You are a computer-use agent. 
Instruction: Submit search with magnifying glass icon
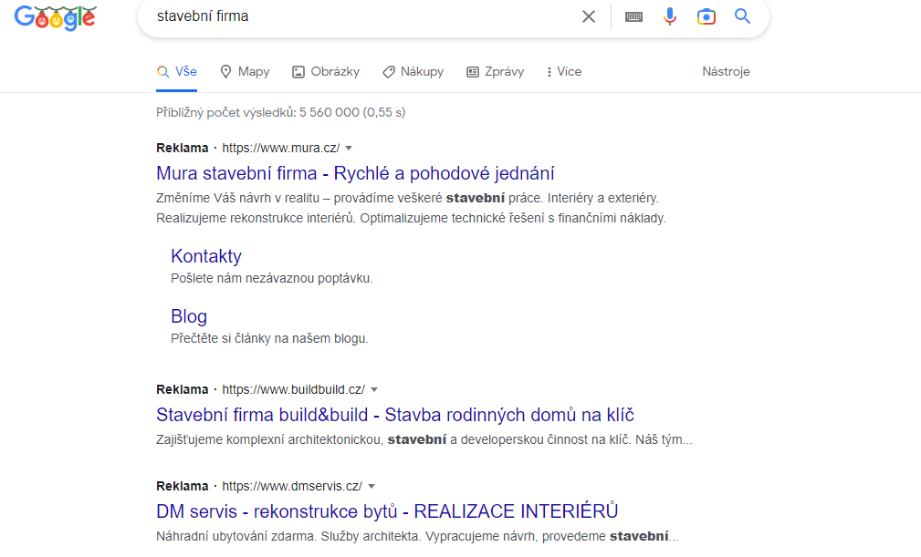click(742, 16)
